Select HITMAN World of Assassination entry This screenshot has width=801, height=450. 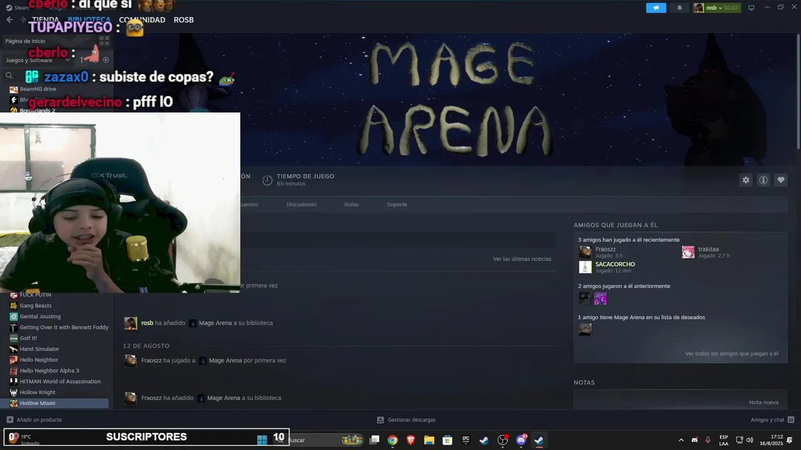60,381
